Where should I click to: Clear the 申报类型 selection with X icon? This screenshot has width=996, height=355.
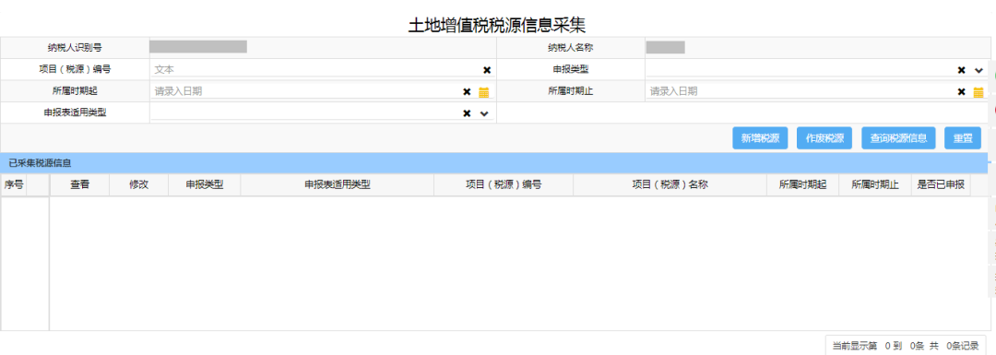962,70
